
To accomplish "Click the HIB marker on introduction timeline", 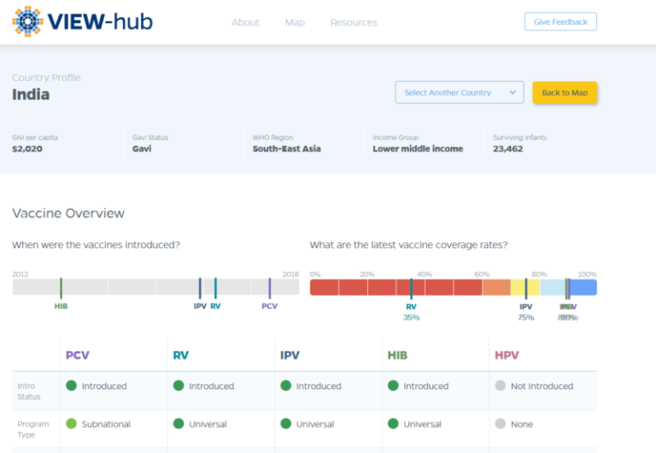I will (61, 288).
